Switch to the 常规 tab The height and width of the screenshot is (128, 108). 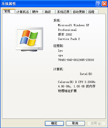click(x=9, y=11)
